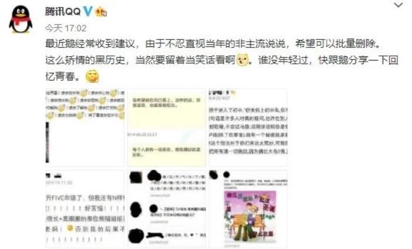412x249 pixels.
Task: Open thumbnail with cartoon couple on bench
Action: point(248,209)
